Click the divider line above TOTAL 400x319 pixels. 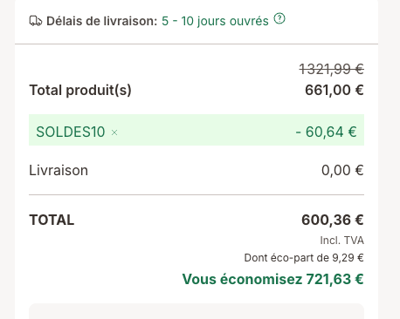[197, 195]
